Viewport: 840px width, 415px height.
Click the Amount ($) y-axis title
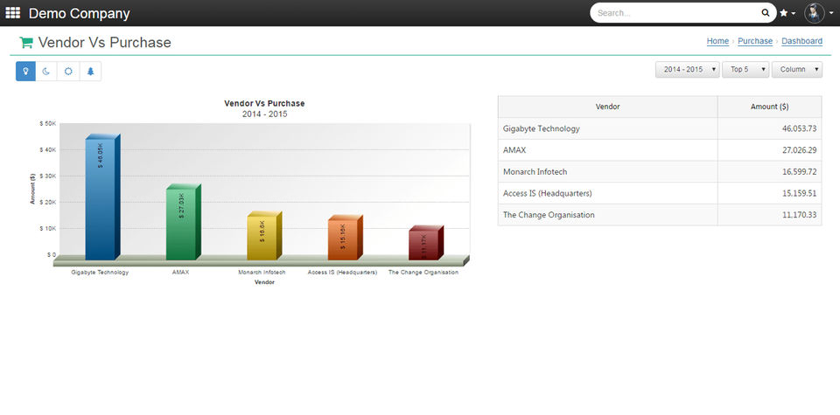click(x=32, y=189)
